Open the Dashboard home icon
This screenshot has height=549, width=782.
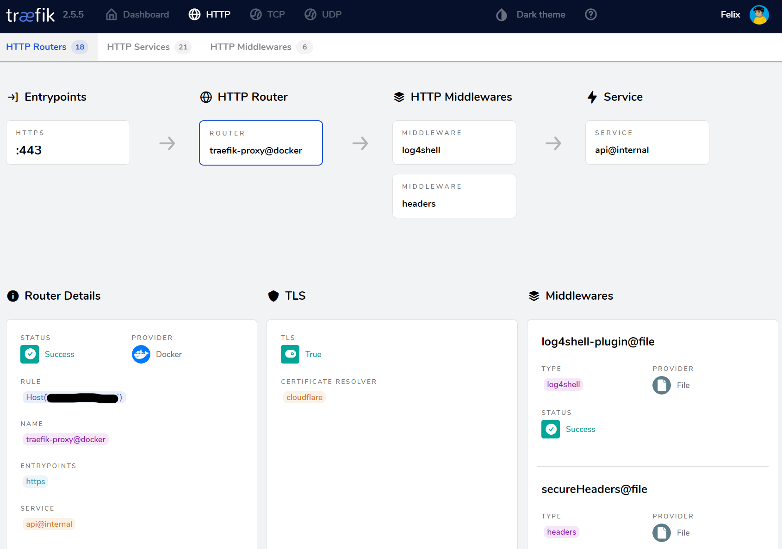tap(112, 15)
